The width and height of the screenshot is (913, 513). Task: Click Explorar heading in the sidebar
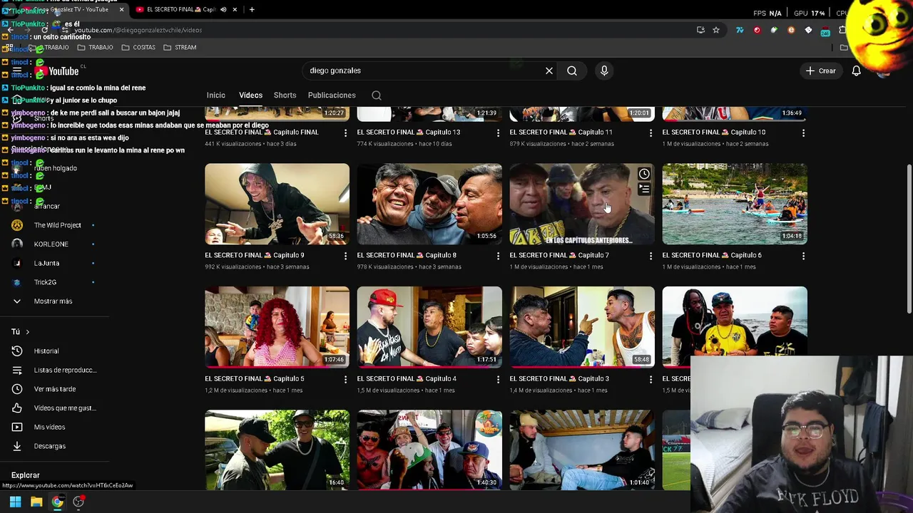point(26,475)
